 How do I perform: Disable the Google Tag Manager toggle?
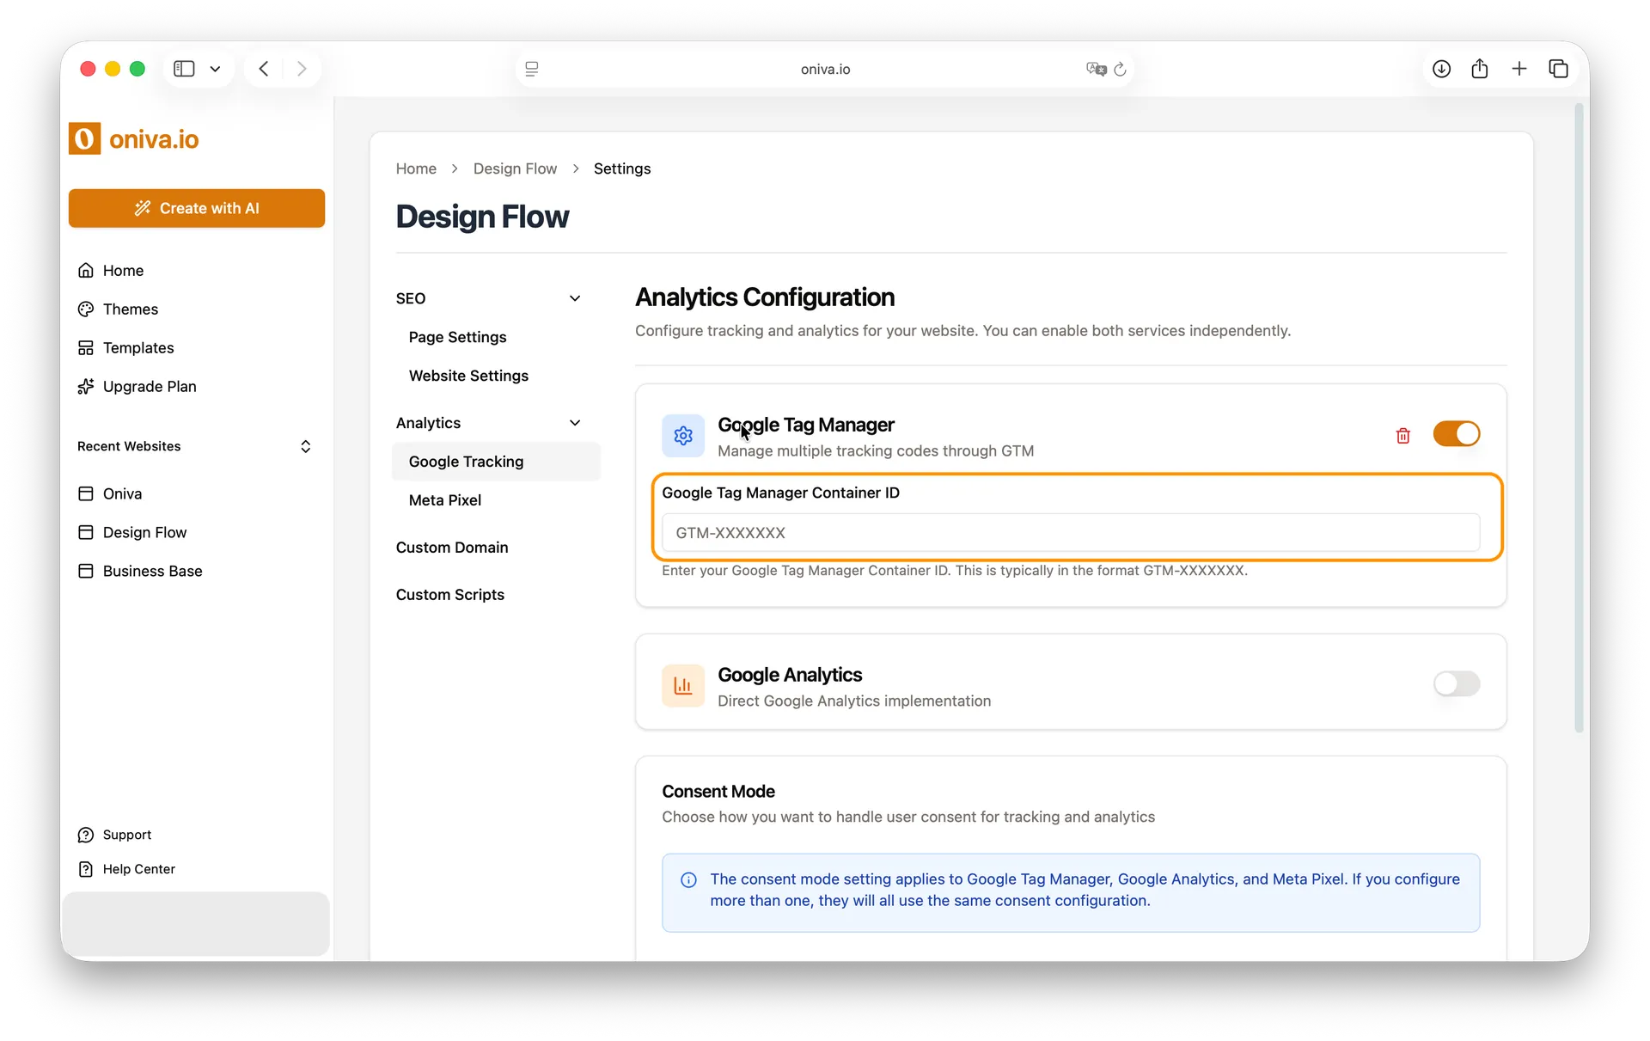click(1457, 434)
